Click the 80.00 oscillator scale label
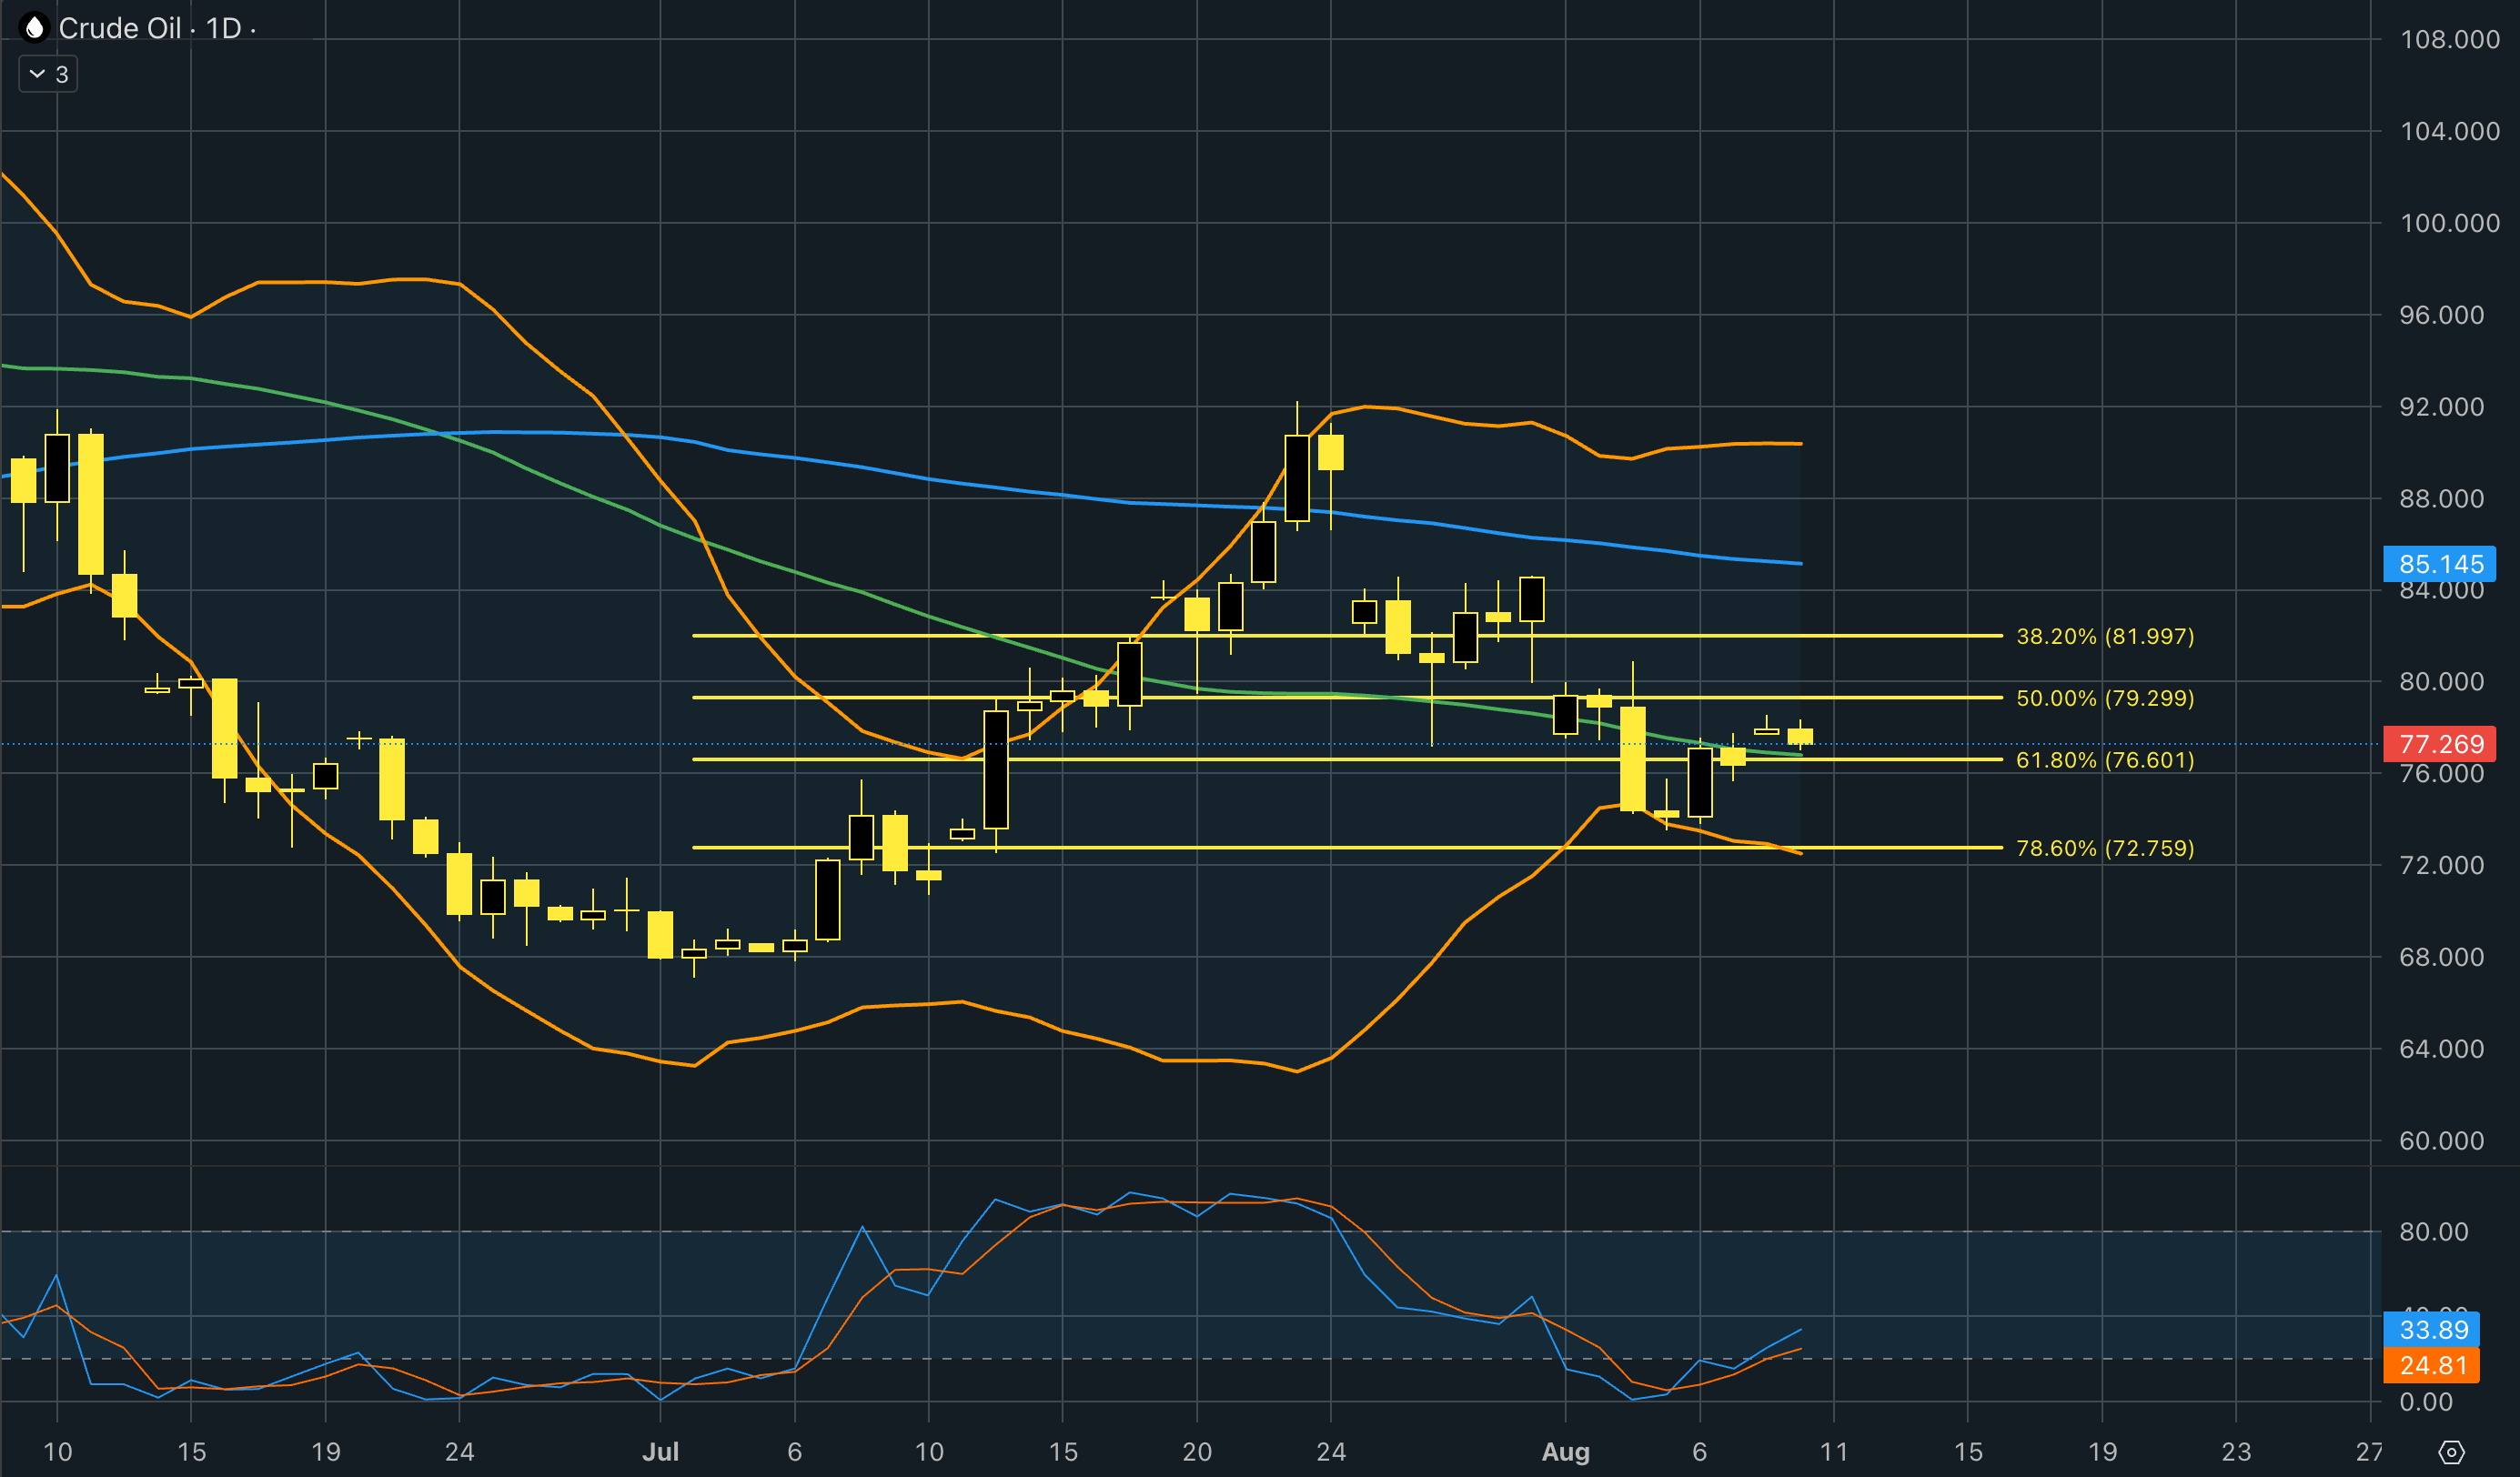 click(x=2434, y=1232)
